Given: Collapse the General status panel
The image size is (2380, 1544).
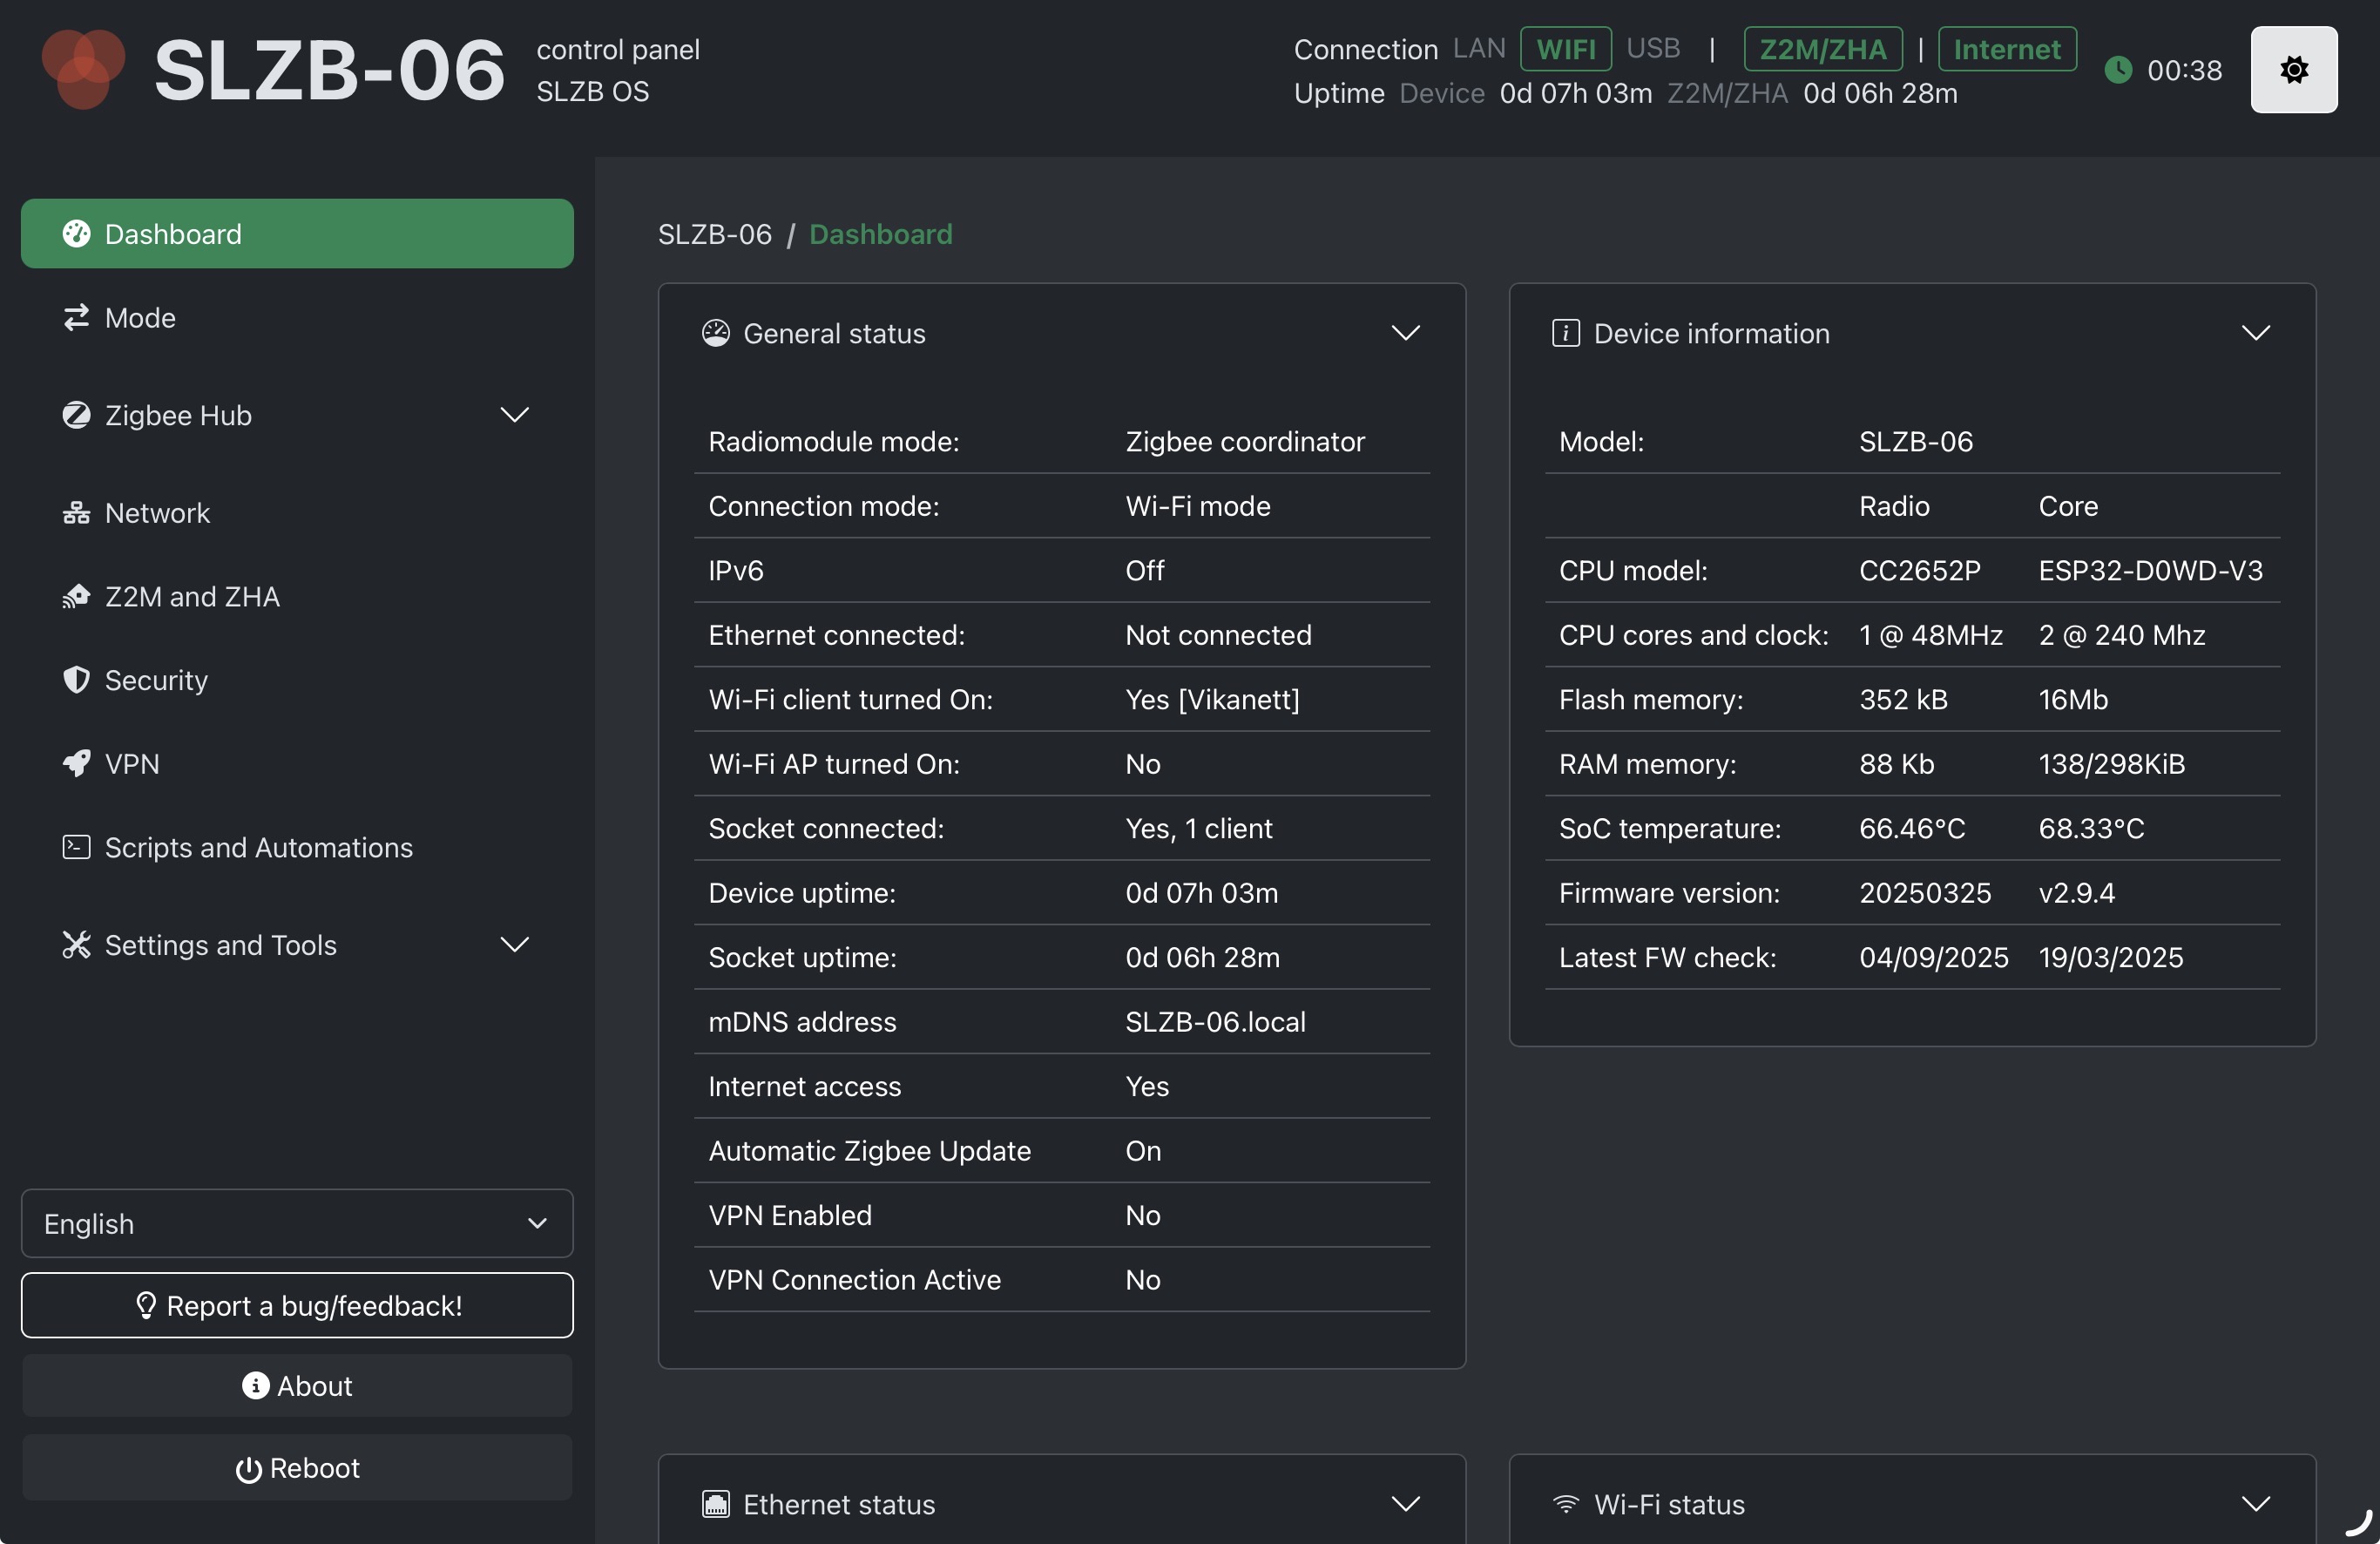Looking at the screenshot, I should [1405, 333].
